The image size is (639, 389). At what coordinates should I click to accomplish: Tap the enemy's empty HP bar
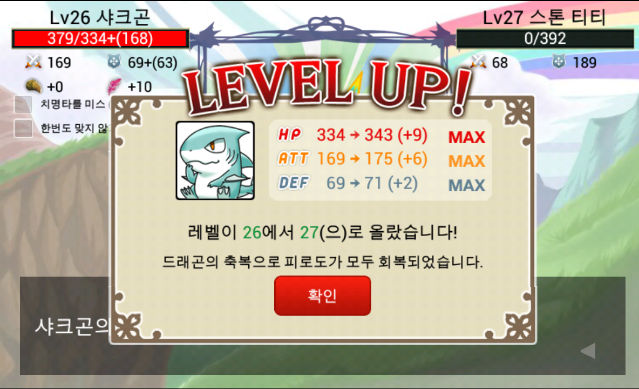[545, 39]
